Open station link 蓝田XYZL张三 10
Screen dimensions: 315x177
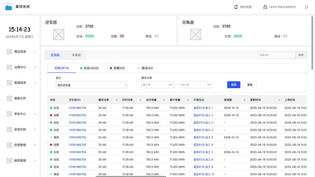[x=204, y=174]
